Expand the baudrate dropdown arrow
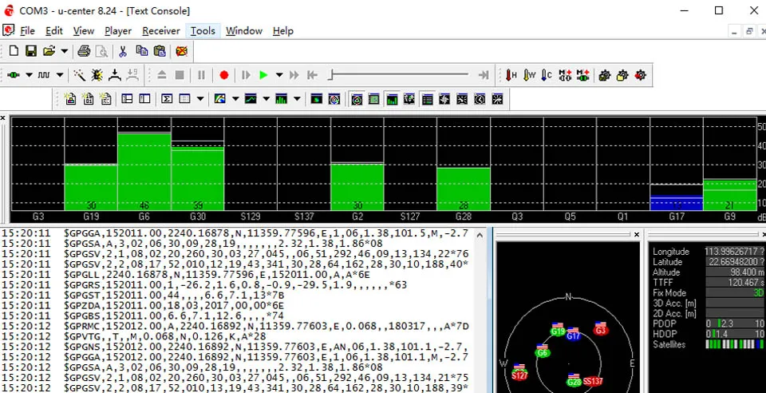 pyautogui.click(x=60, y=75)
